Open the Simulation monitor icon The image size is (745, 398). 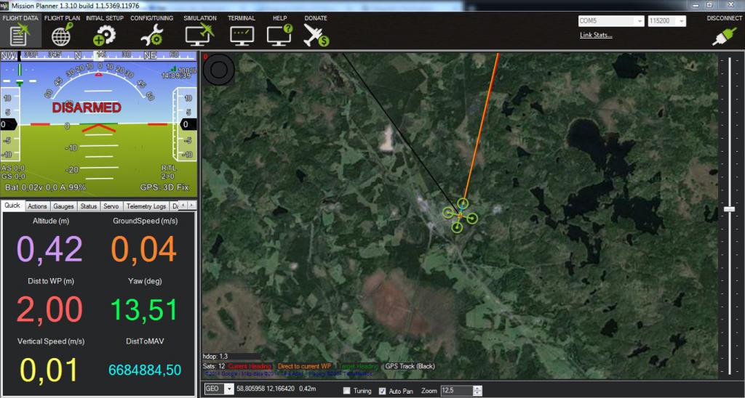click(200, 35)
